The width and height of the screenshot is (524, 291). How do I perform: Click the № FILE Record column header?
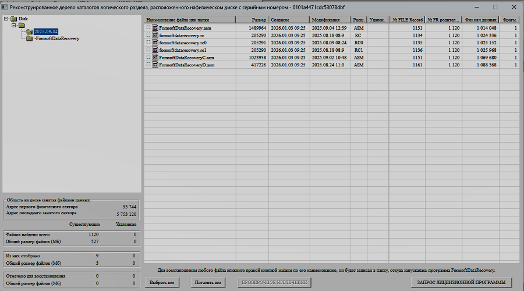coord(407,20)
